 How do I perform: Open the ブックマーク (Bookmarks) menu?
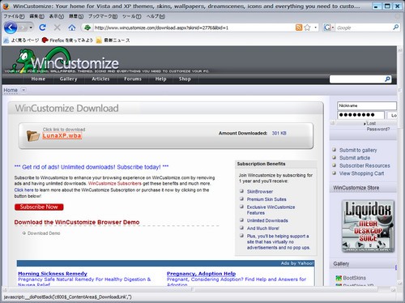pyautogui.click(x=103, y=16)
